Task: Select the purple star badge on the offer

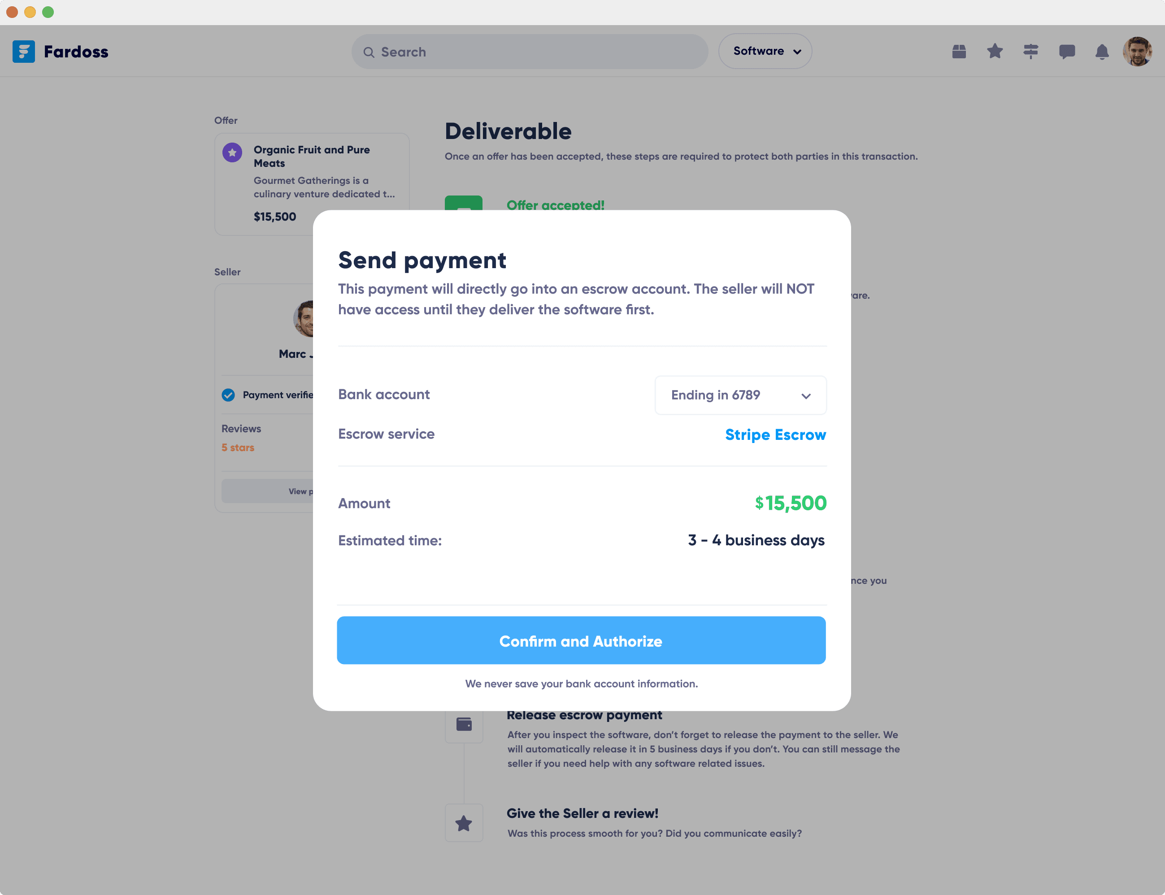Action: pyautogui.click(x=232, y=153)
